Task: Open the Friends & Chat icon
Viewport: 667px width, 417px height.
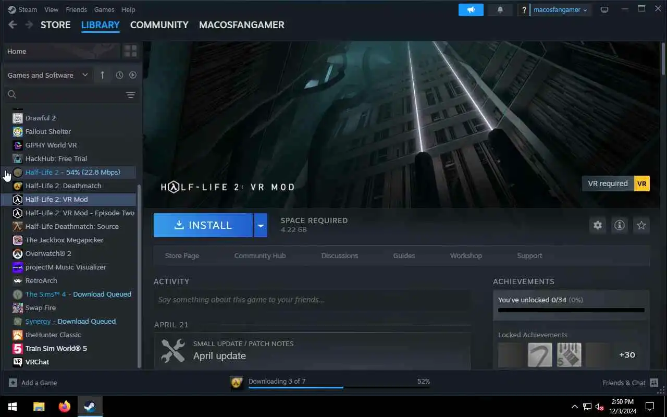Action: [654, 383]
